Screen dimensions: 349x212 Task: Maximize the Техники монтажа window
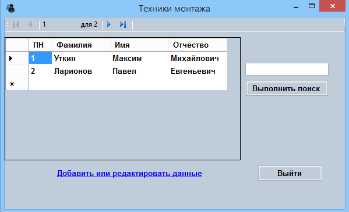312,6
